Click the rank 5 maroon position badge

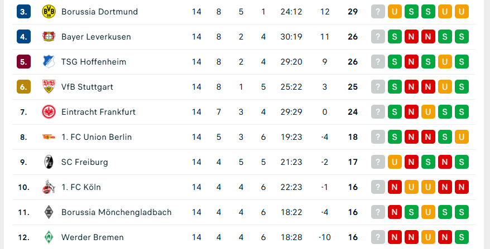(x=23, y=62)
